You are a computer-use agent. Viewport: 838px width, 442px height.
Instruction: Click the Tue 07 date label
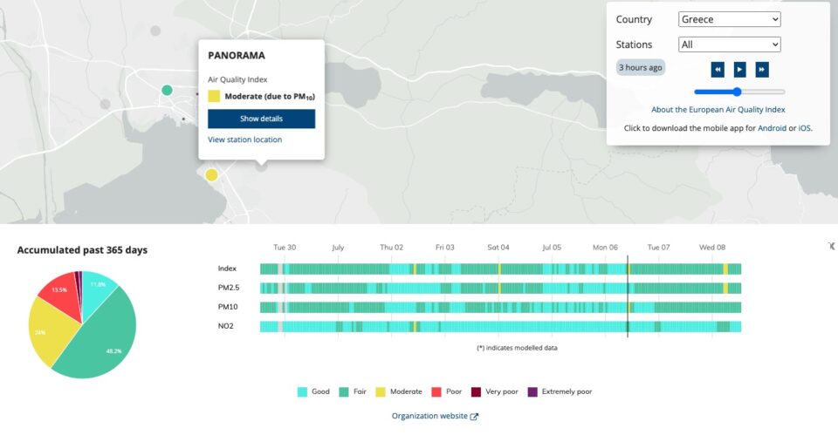[658, 248]
